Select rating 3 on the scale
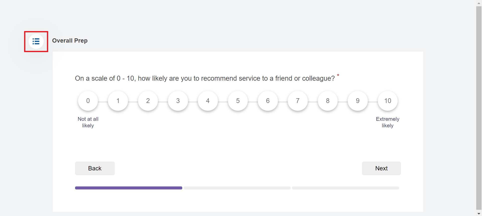The width and height of the screenshot is (482, 216). pyautogui.click(x=178, y=101)
